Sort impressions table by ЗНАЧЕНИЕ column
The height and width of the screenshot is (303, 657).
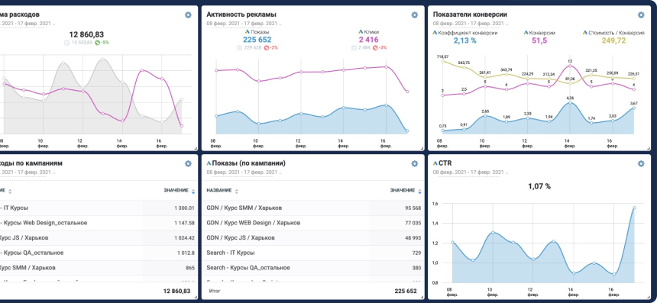406,191
